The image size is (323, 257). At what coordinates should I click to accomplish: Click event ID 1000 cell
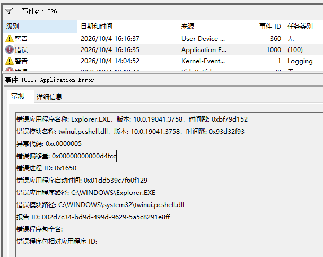pyautogui.click(x=274, y=50)
